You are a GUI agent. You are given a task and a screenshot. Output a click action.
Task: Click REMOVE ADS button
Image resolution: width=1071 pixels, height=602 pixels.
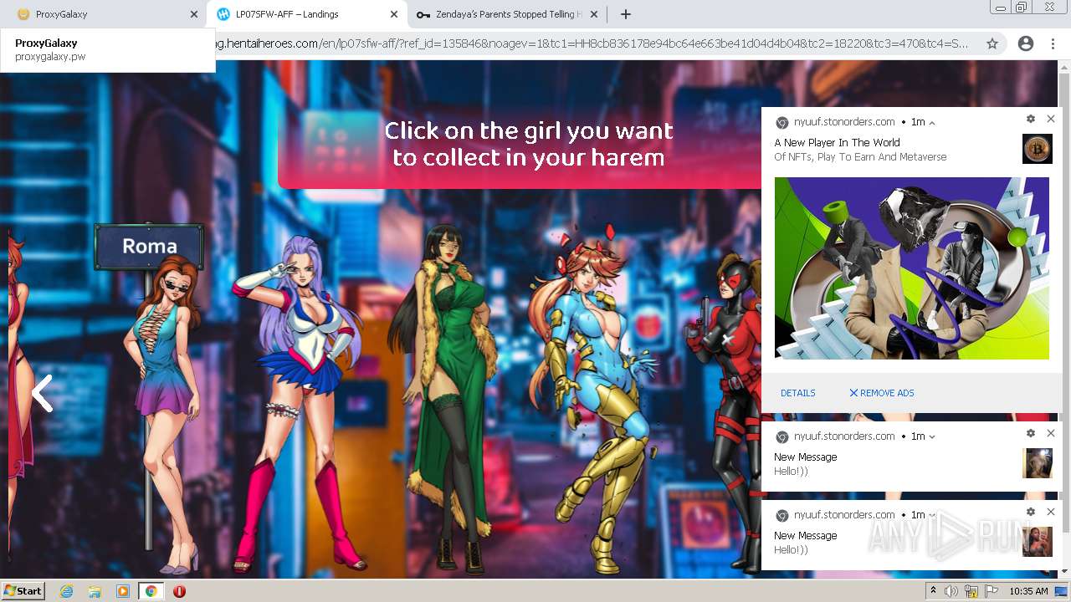coord(882,393)
